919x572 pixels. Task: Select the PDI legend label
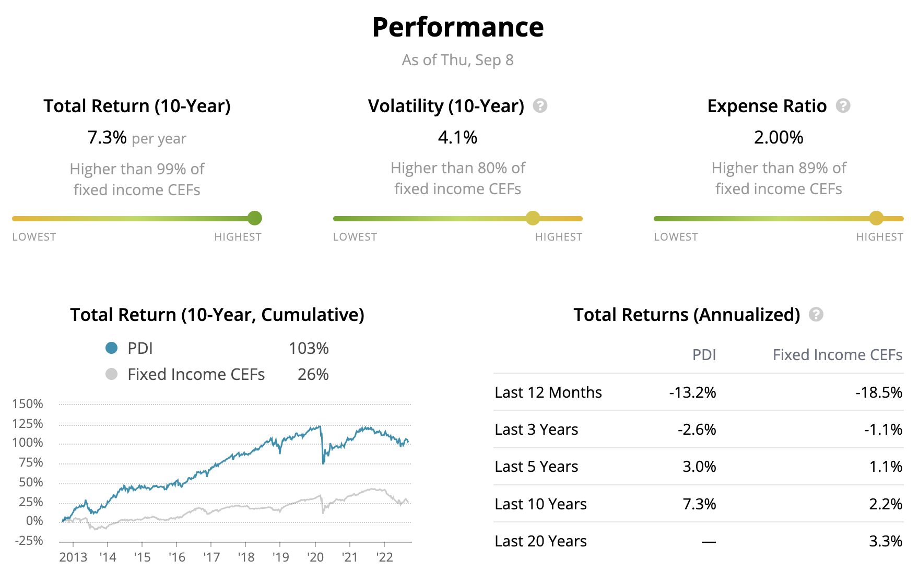[x=140, y=348]
